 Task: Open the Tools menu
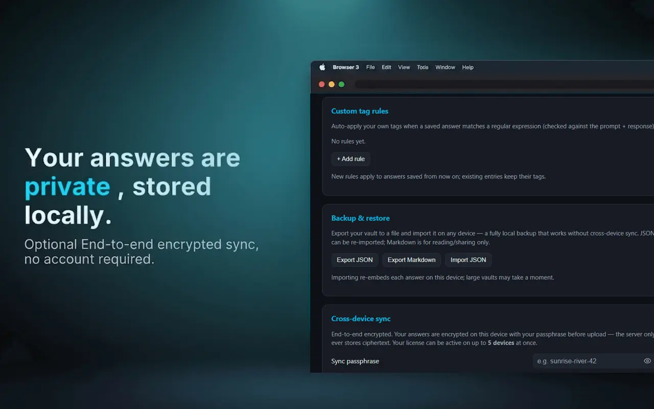tap(423, 67)
